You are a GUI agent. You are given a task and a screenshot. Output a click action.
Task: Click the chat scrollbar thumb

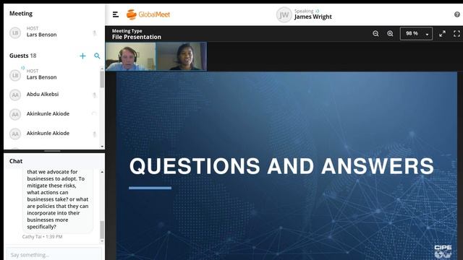102,230
